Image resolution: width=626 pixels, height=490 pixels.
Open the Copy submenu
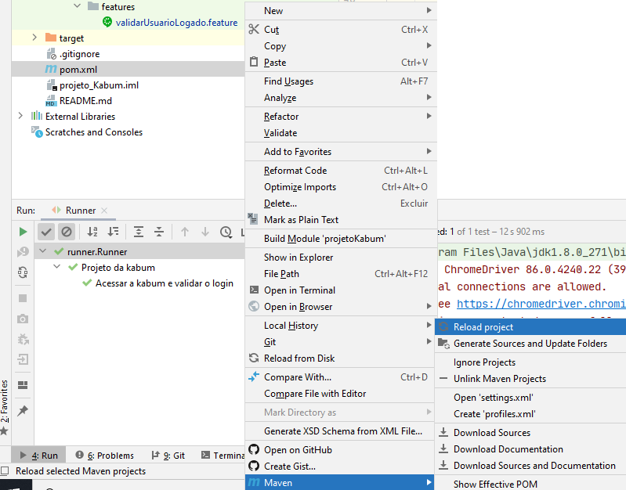point(341,46)
